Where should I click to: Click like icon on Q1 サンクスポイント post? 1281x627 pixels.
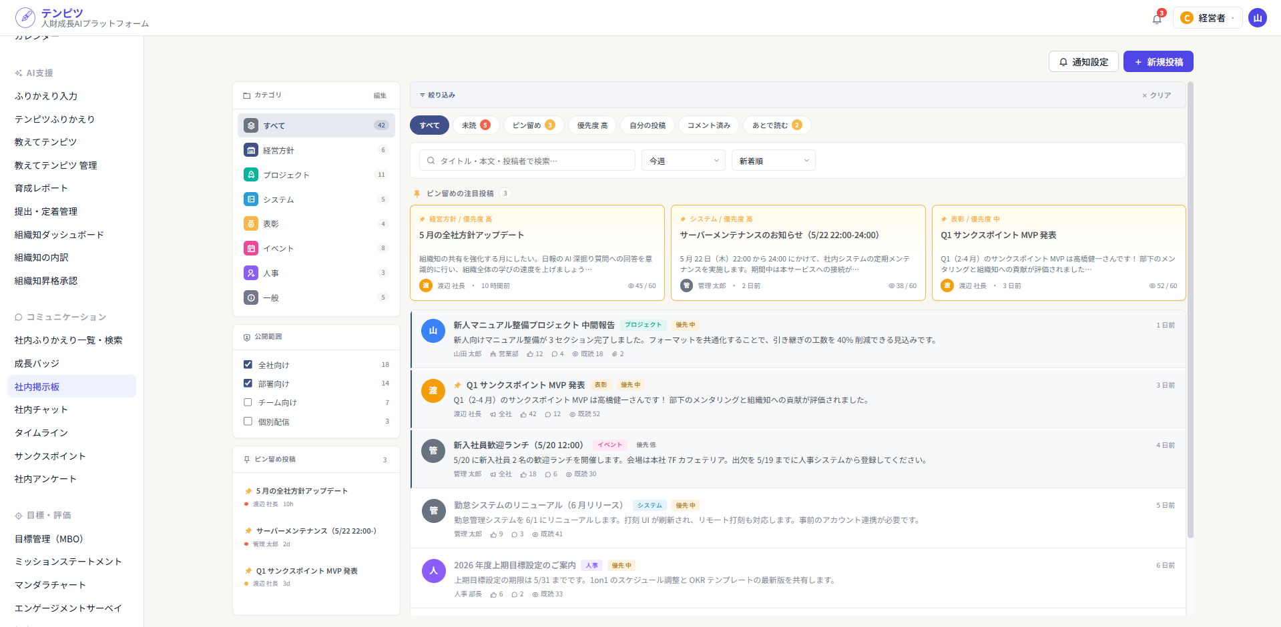[x=523, y=414]
